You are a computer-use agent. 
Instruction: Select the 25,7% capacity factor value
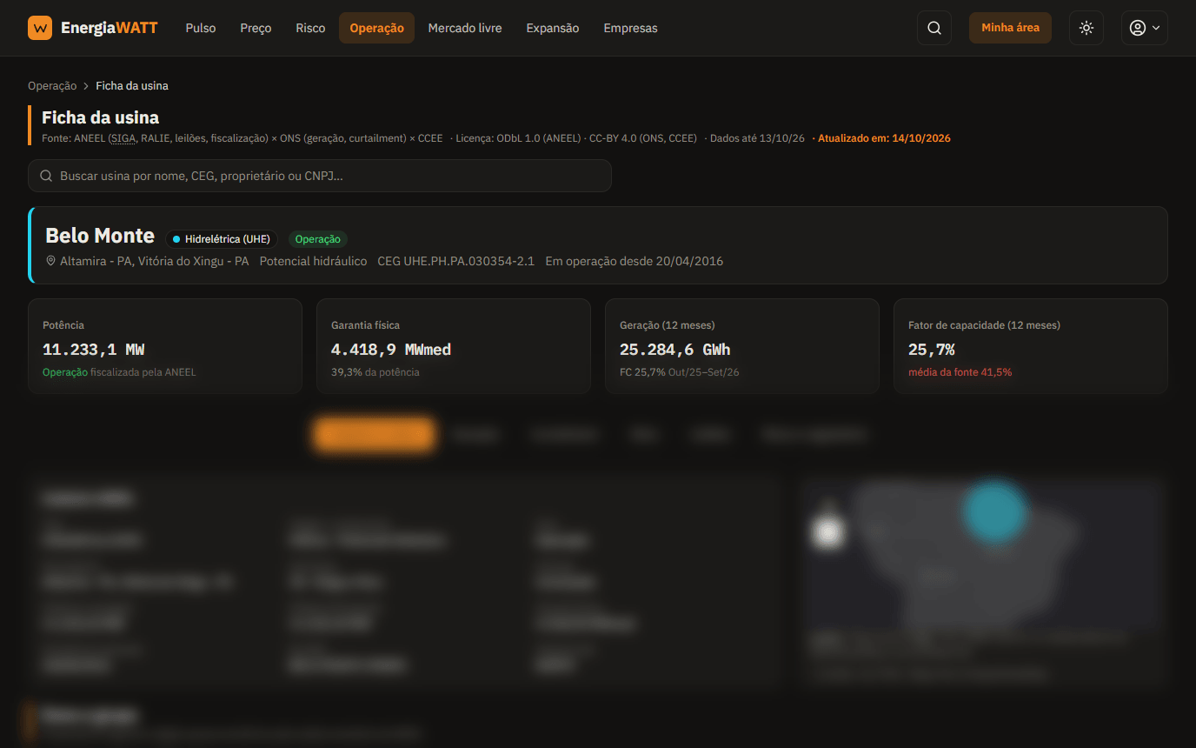pyautogui.click(x=932, y=350)
